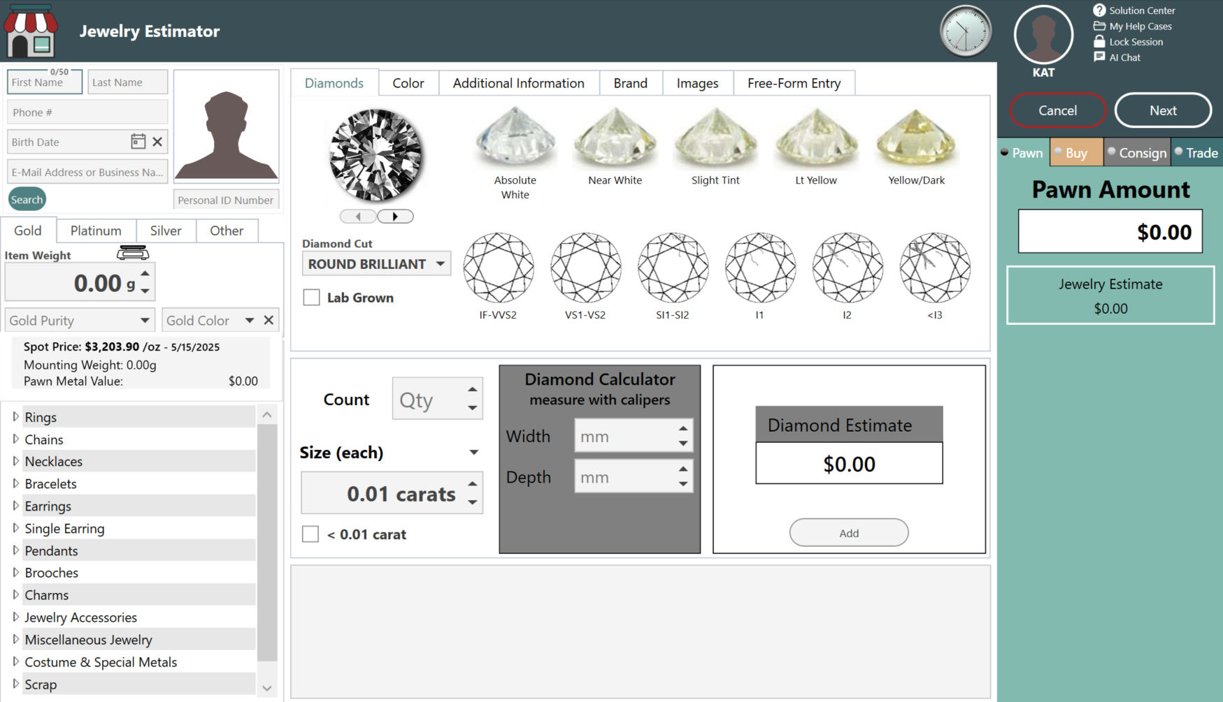The width and height of the screenshot is (1223, 702).
Task: Switch to the Platinum metal tab
Action: coord(96,231)
